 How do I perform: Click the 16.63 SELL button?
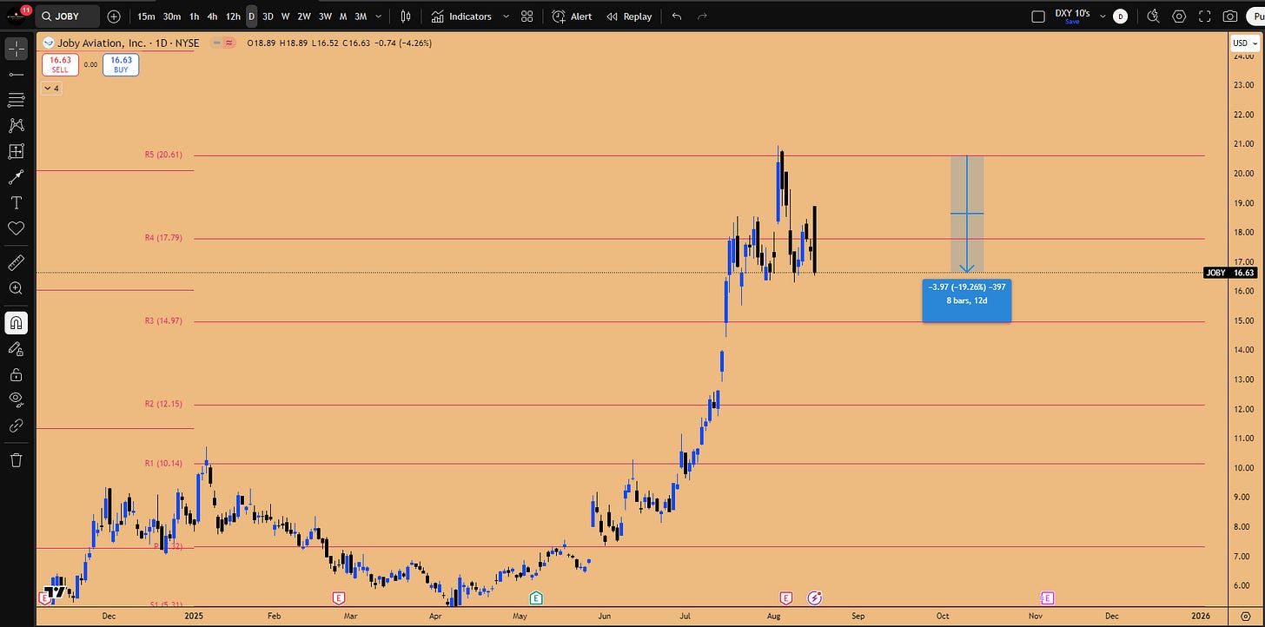[x=60, y=64]
